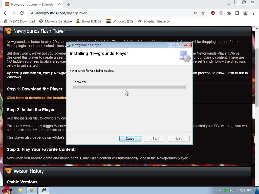Open Windows ISOs bookmark
Screen dimensions: 259x194
120,21
